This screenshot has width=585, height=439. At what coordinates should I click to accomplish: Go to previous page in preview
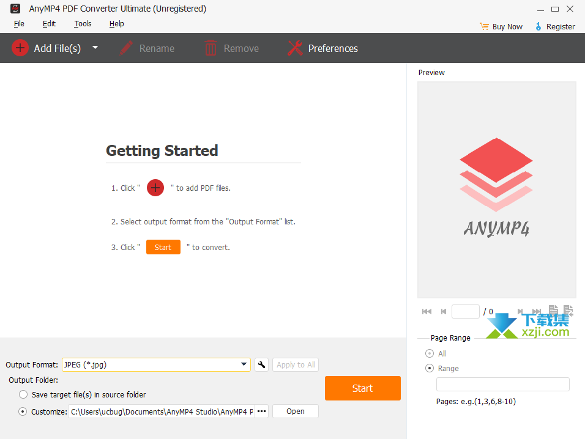(x=444, y=312)
